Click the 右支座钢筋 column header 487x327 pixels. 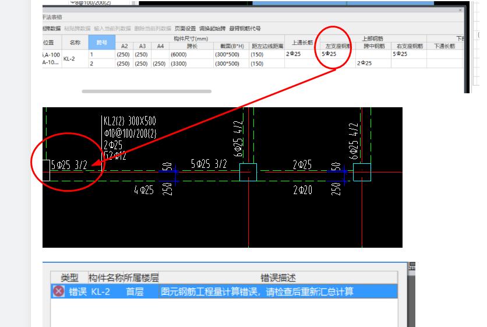(410, 46)
